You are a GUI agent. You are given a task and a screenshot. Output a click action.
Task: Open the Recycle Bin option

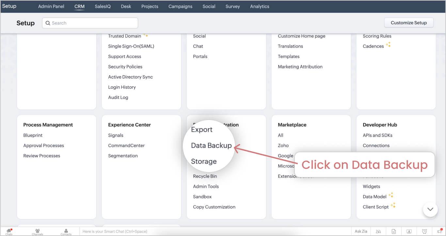(x=205, y=176)
